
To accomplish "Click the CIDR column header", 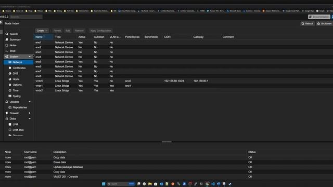I will coord(177,37).
